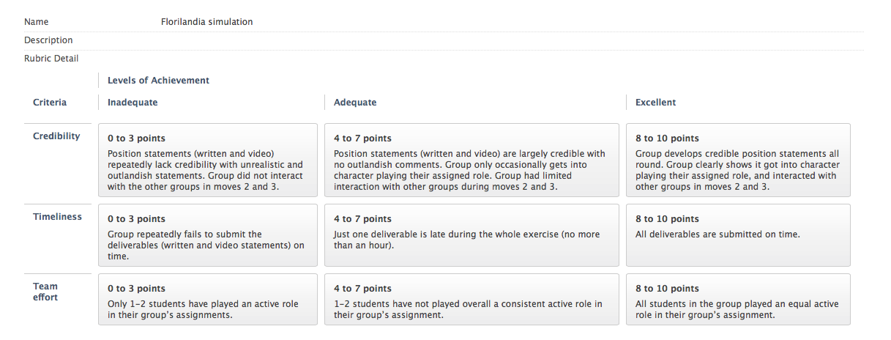
Task: Choose Timeliness Inadequate 0 to 3 points cell
Action: 208,234
